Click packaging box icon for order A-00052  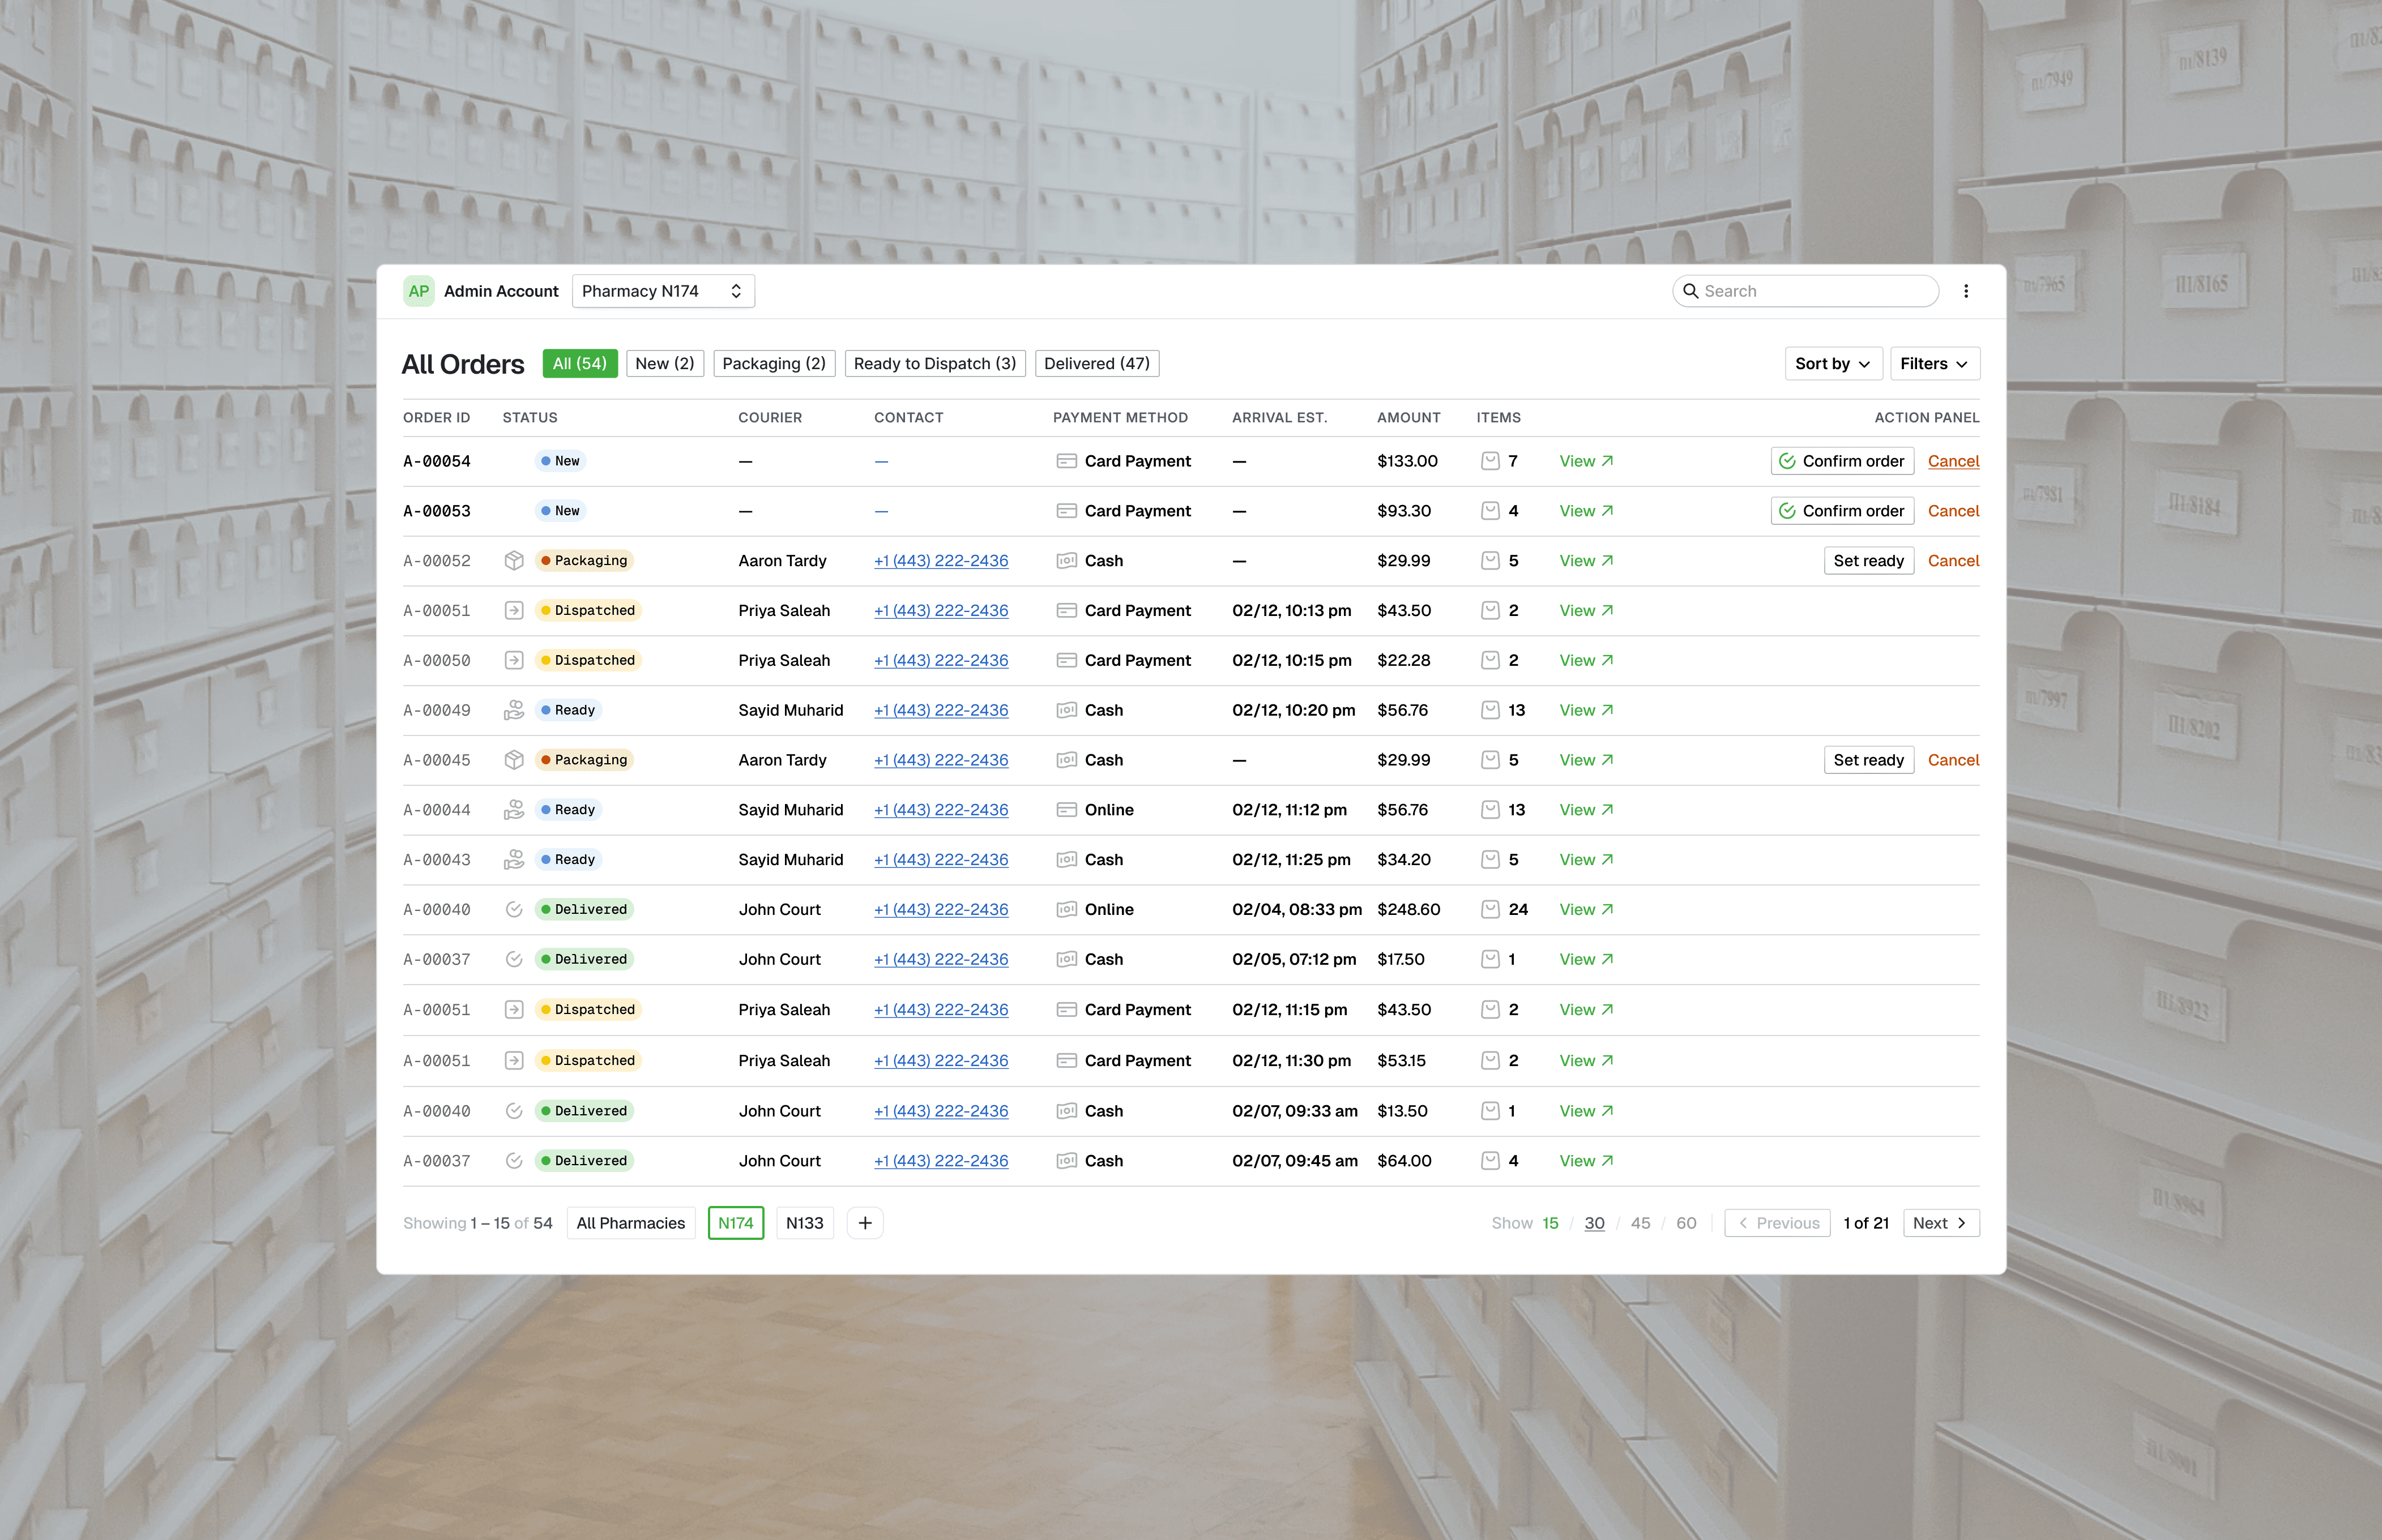click(x=514, y=561)
